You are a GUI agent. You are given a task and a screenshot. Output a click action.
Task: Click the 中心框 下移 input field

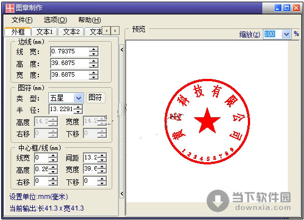[91, 181]
